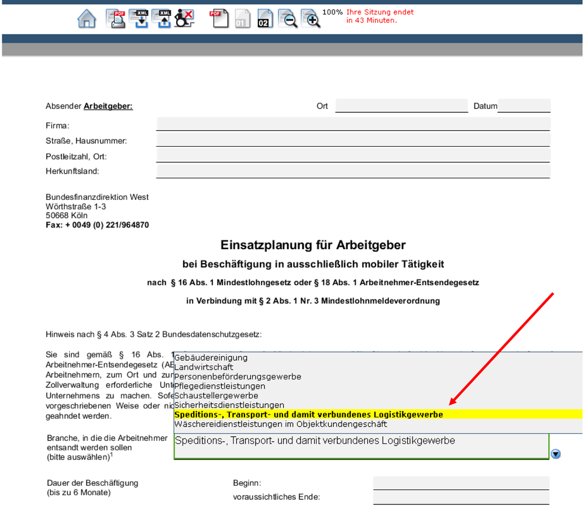
Task: Zoom out with the minus magnifier
Action: click(287, 19)
